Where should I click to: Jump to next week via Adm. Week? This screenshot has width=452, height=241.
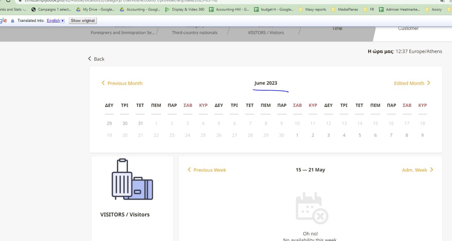pos(417,170)
